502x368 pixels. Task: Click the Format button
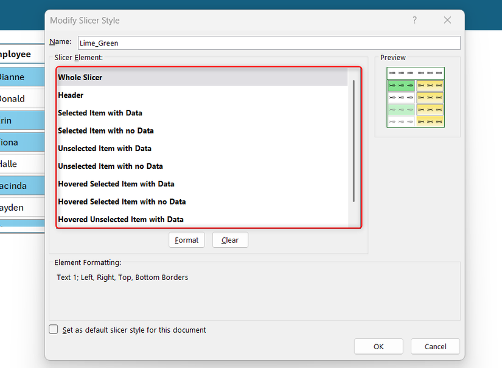point(186,240)
